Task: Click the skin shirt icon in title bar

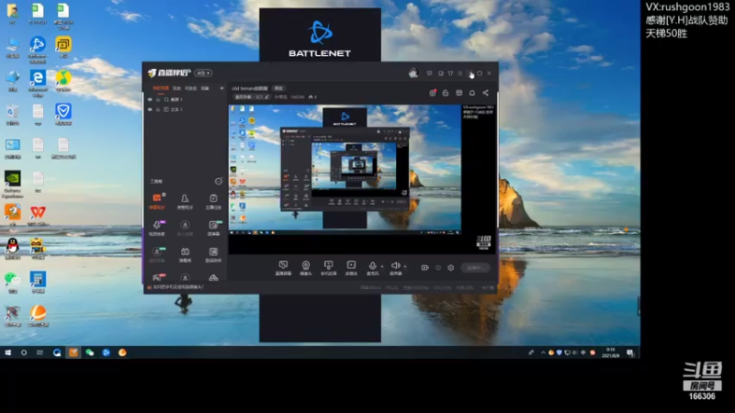Action: click(450, 73)
